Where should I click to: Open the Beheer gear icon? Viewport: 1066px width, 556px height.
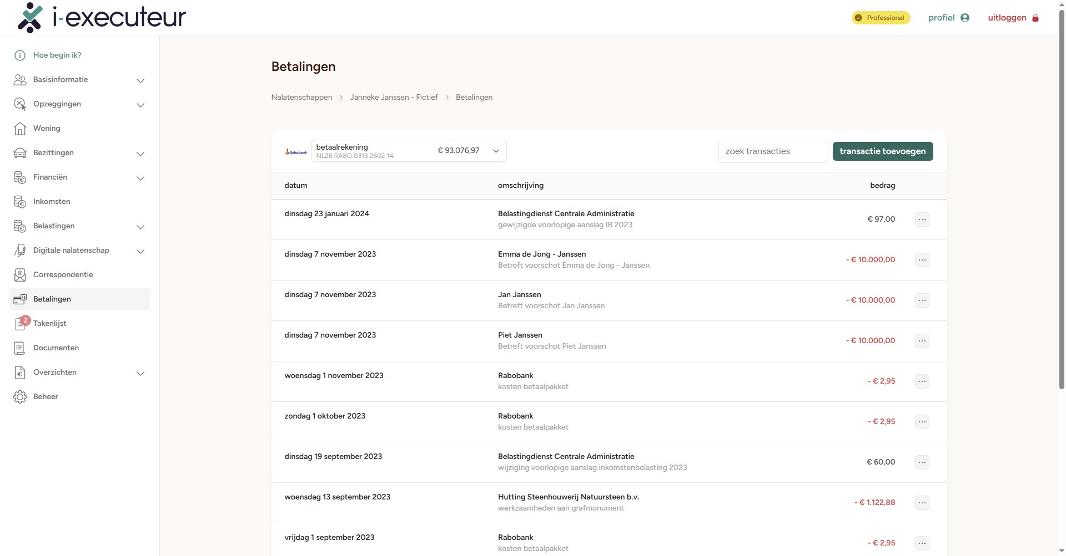coord(20,397)
